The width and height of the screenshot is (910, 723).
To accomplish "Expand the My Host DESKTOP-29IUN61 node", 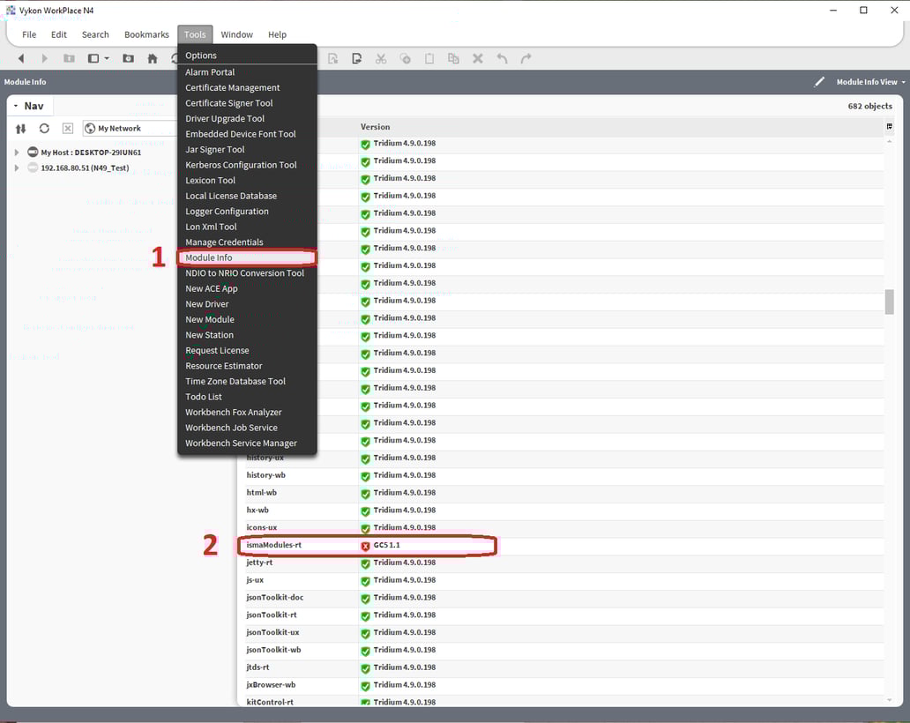I will [x=15, y=150].
